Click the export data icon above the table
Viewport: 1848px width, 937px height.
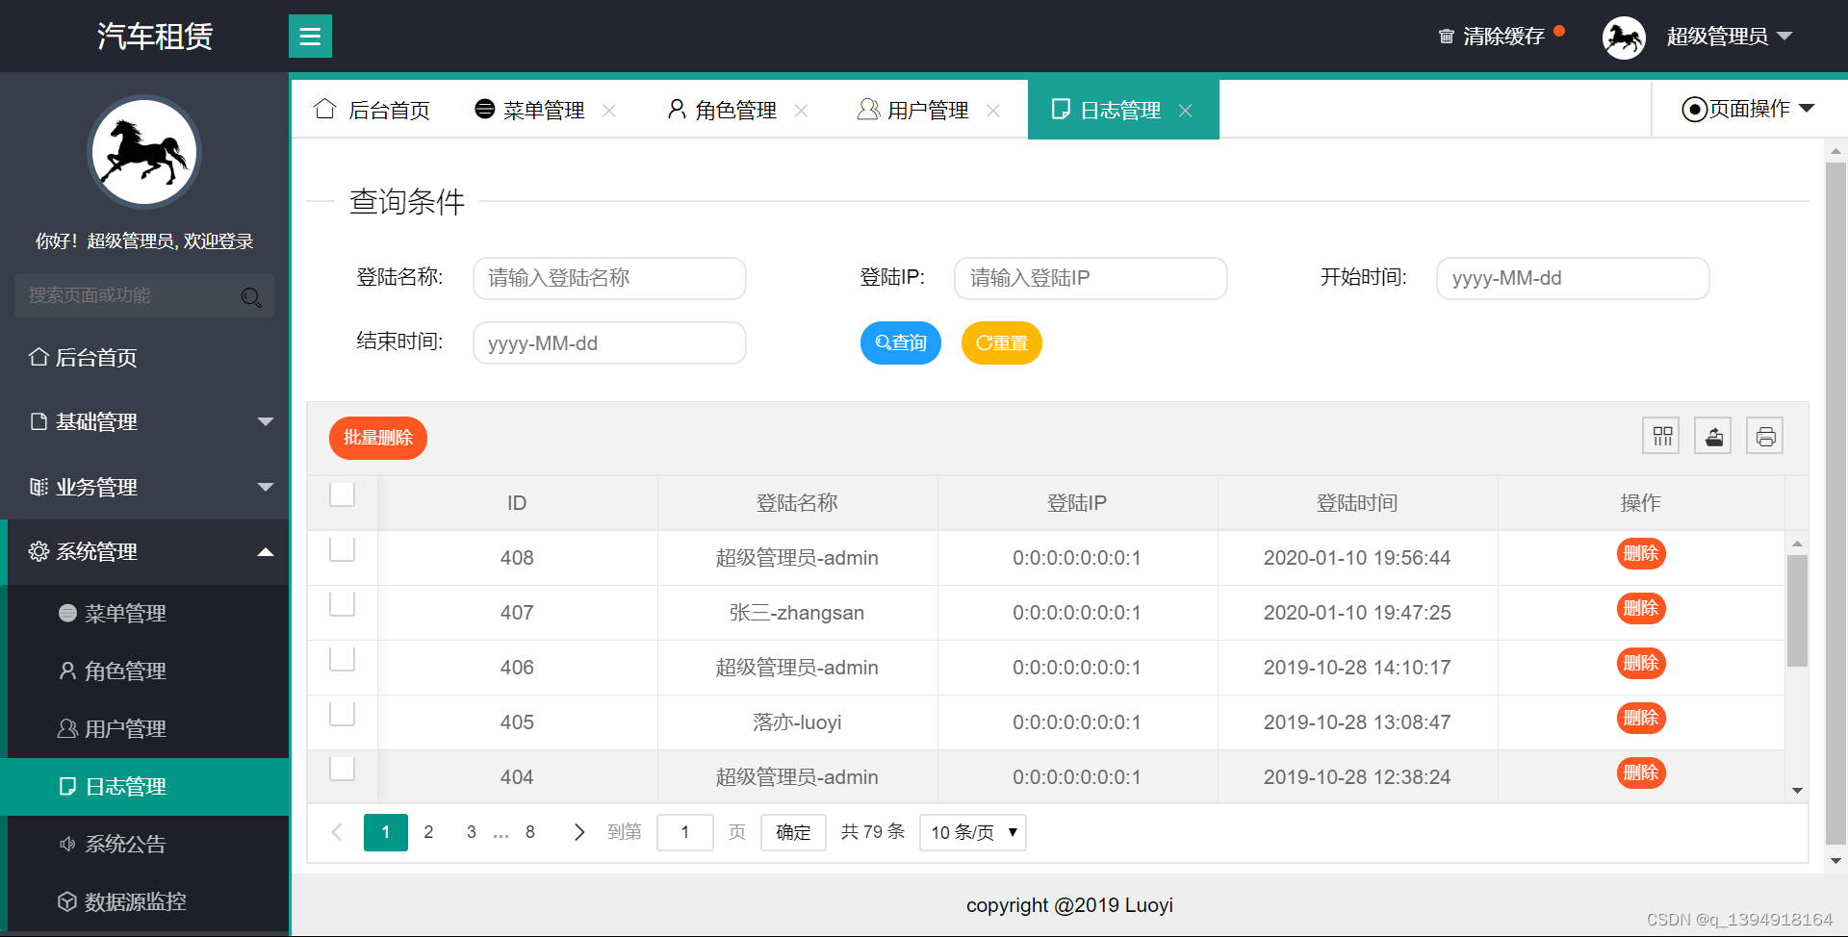point(1712,435)
